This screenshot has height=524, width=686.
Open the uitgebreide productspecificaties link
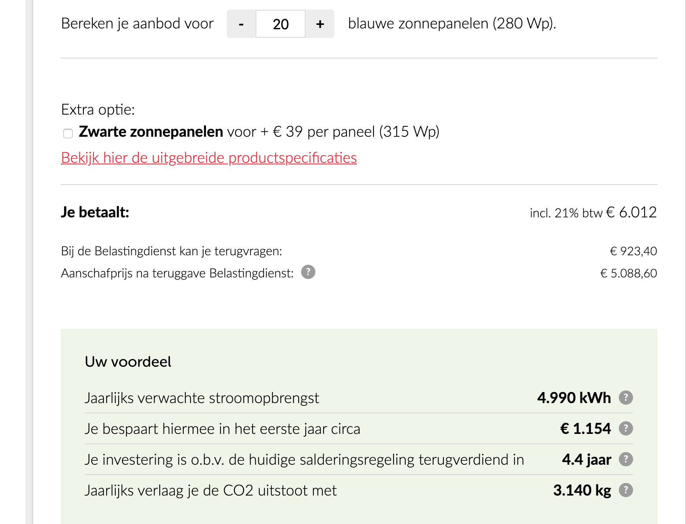[209, 158]
